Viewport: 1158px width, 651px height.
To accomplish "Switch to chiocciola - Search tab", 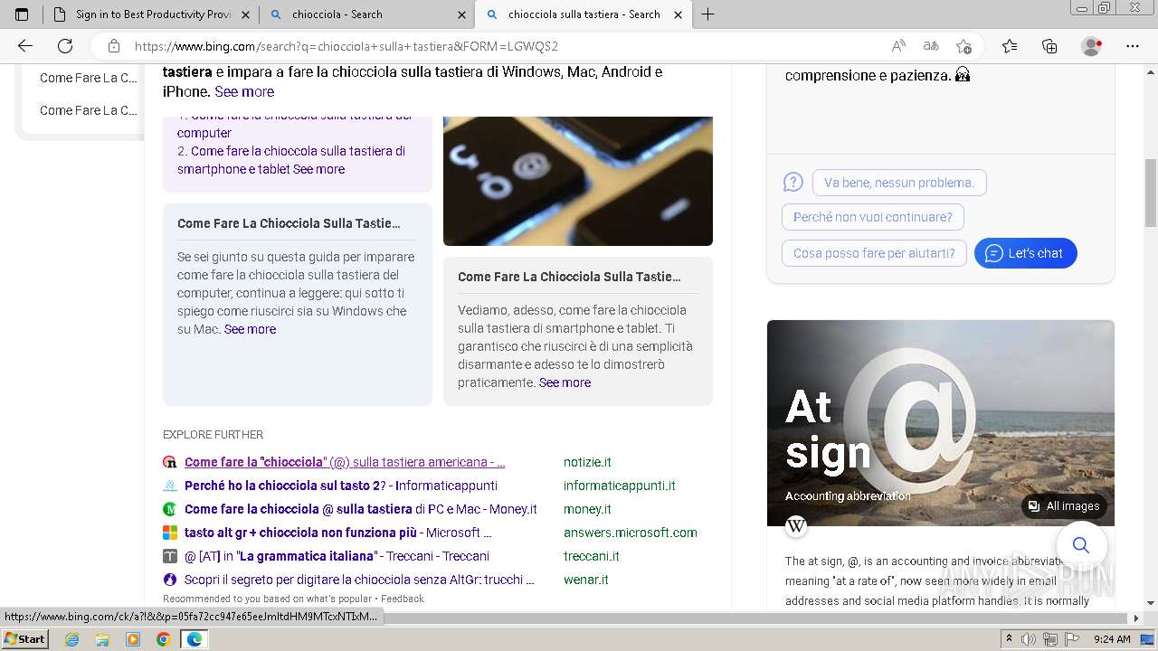I will pyautogui.click(x=366, y=14).
